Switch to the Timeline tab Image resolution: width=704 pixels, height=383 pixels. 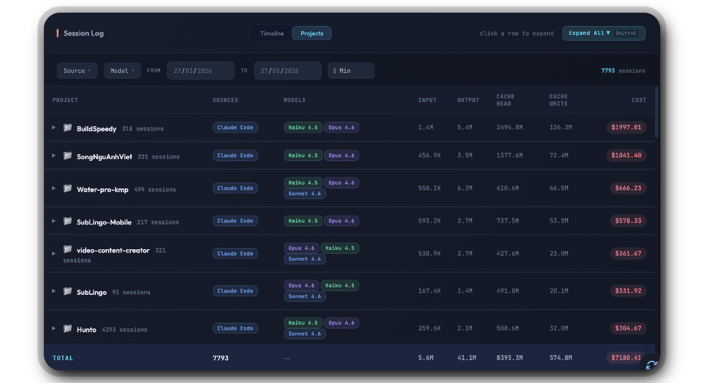[x=272, y=34]
